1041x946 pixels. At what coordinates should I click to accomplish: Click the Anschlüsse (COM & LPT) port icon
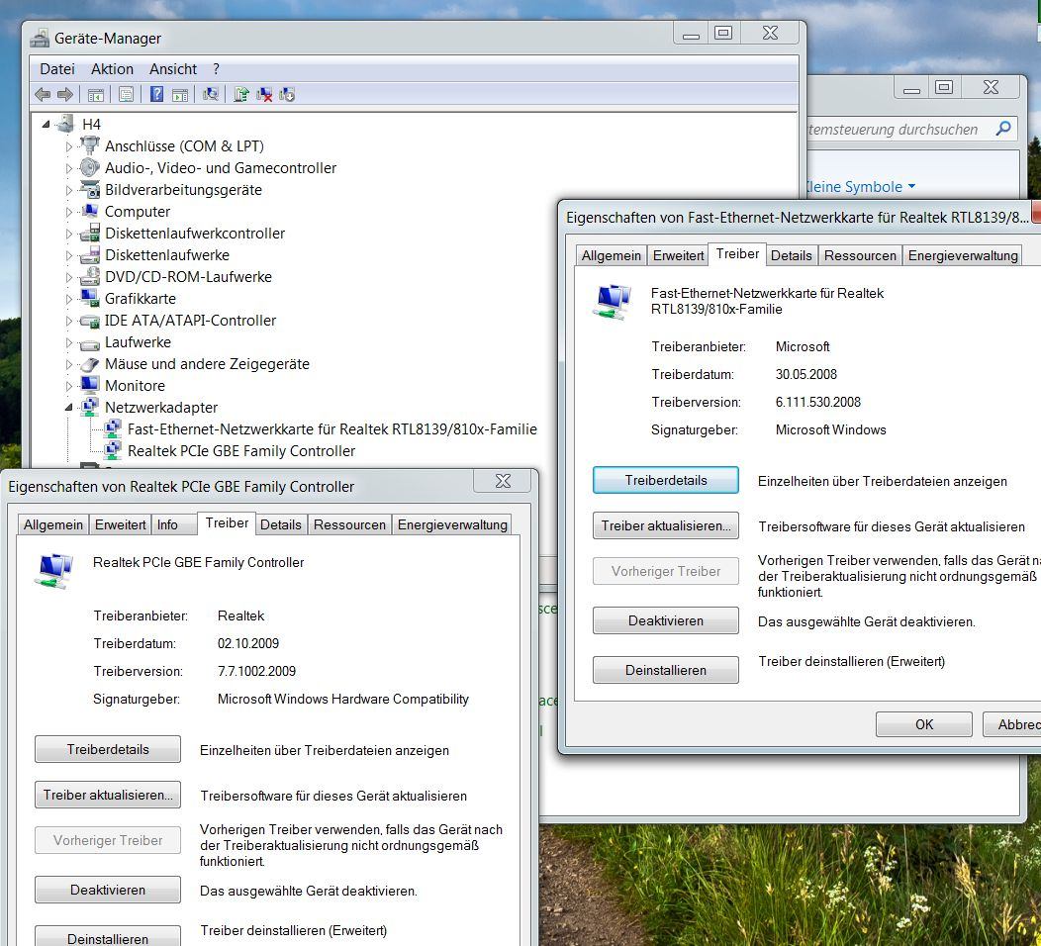pyautogui.click(x=90, y=145)
